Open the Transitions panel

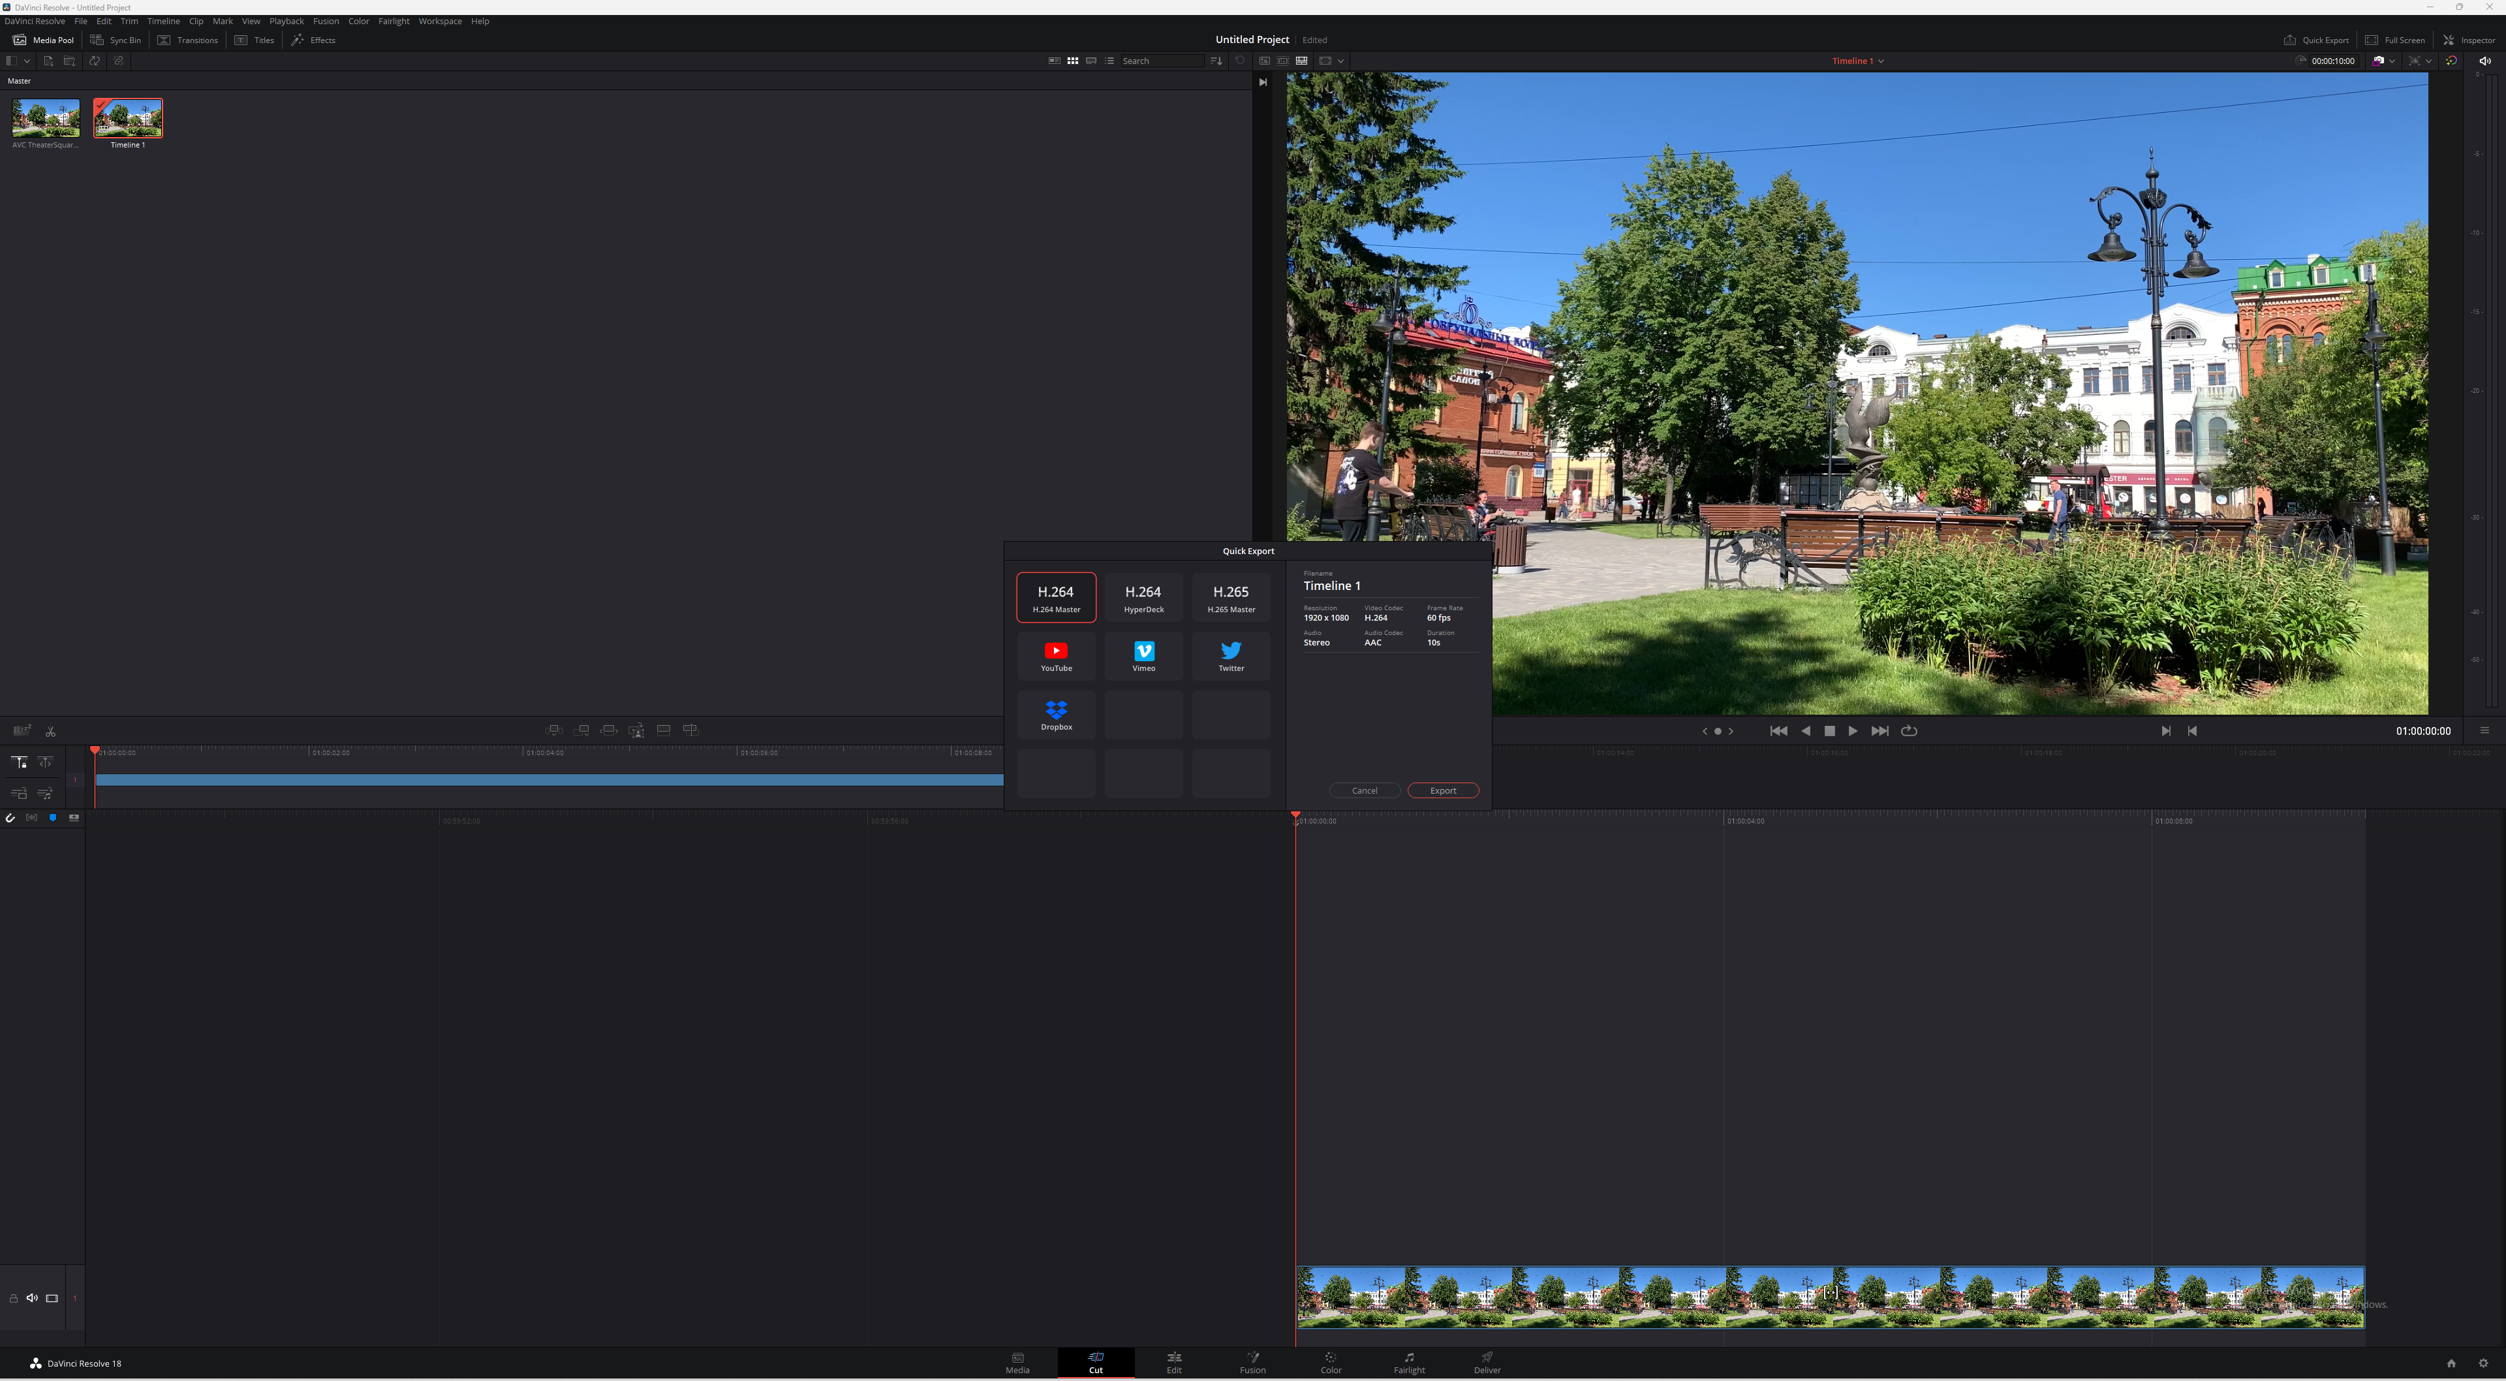click(x=188, y=40)
